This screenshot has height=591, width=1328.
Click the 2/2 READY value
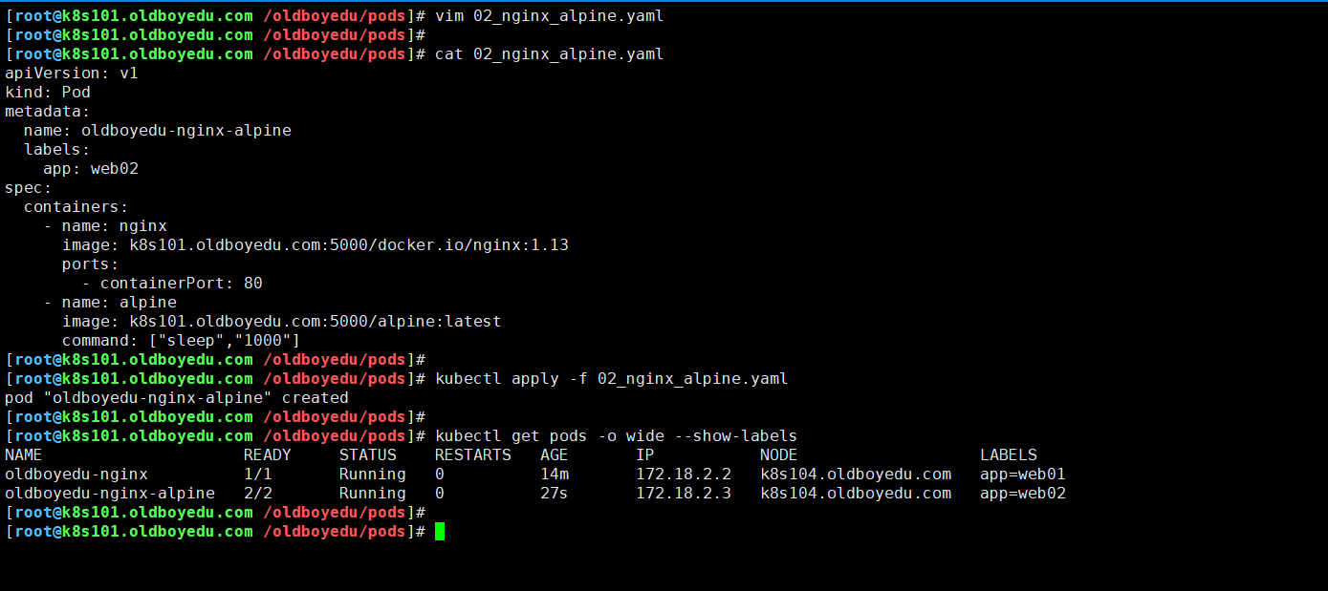click(257, 493)
